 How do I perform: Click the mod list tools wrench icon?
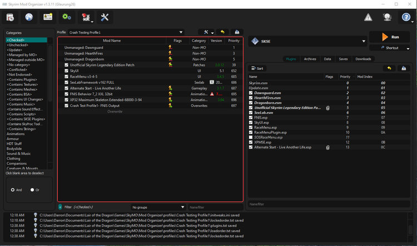206,32
